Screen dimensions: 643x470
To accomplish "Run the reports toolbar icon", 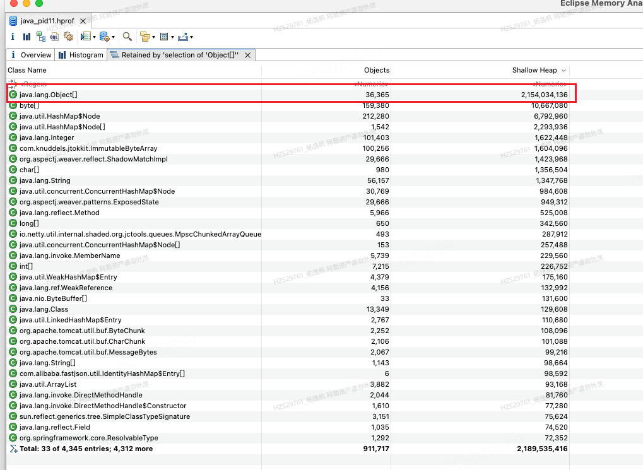I will 85,37.
